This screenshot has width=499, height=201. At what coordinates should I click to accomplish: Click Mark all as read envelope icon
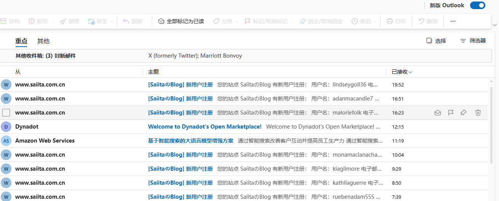(161, 21)
